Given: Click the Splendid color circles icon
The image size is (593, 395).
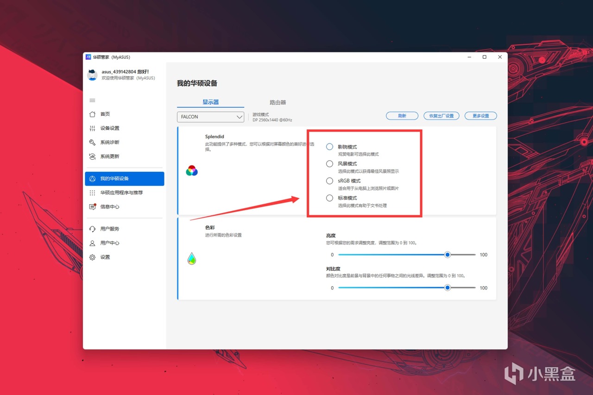Looking at the screenshot, I should [x=192, y=171].
